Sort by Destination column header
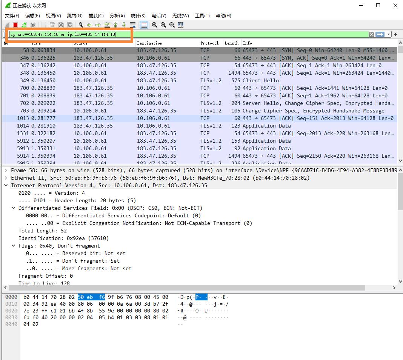The height and width of the screenshot is (360, 403). pyautogui.click(x=167, y=43)
